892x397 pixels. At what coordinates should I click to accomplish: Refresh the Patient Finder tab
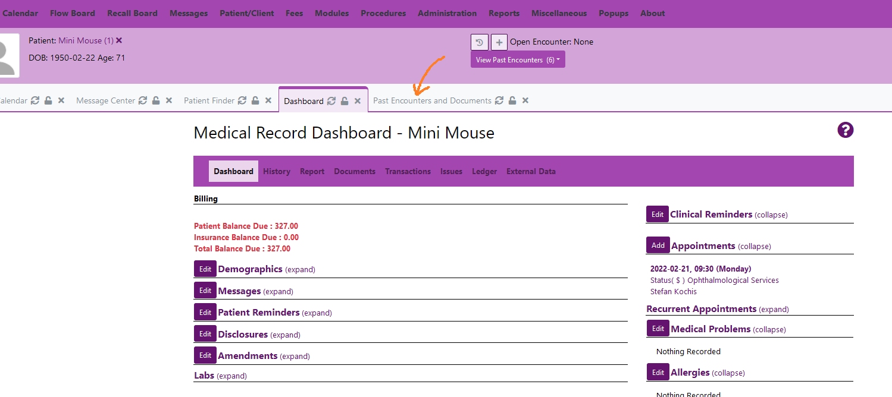[243, 100]
